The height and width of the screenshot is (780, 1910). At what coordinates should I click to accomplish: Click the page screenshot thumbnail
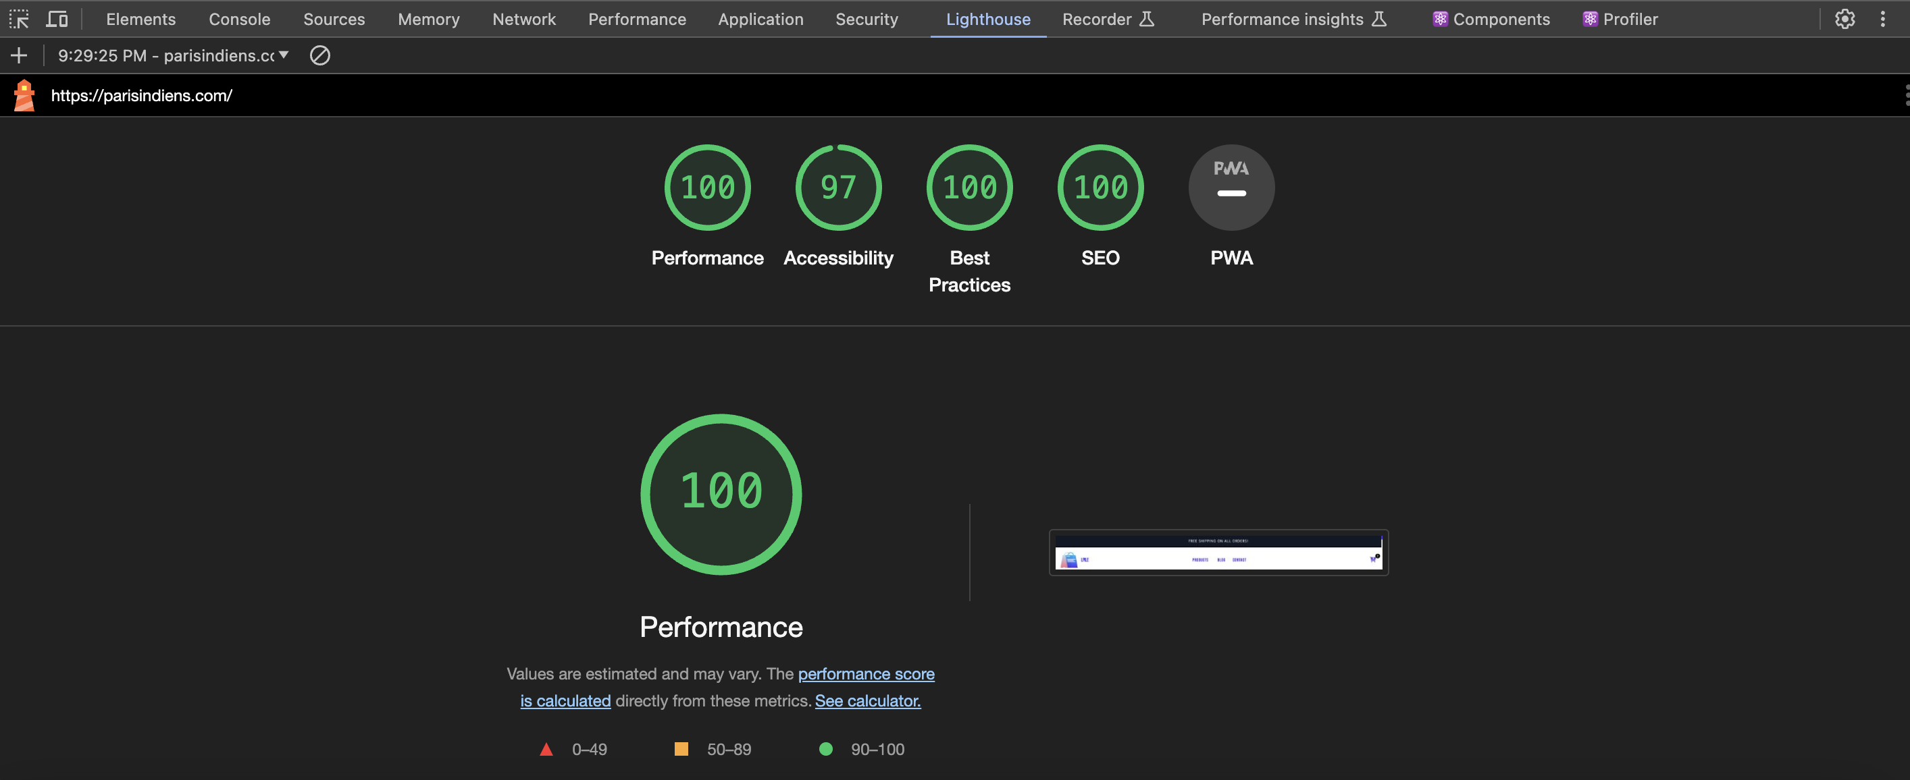(x=1218, y=553)
